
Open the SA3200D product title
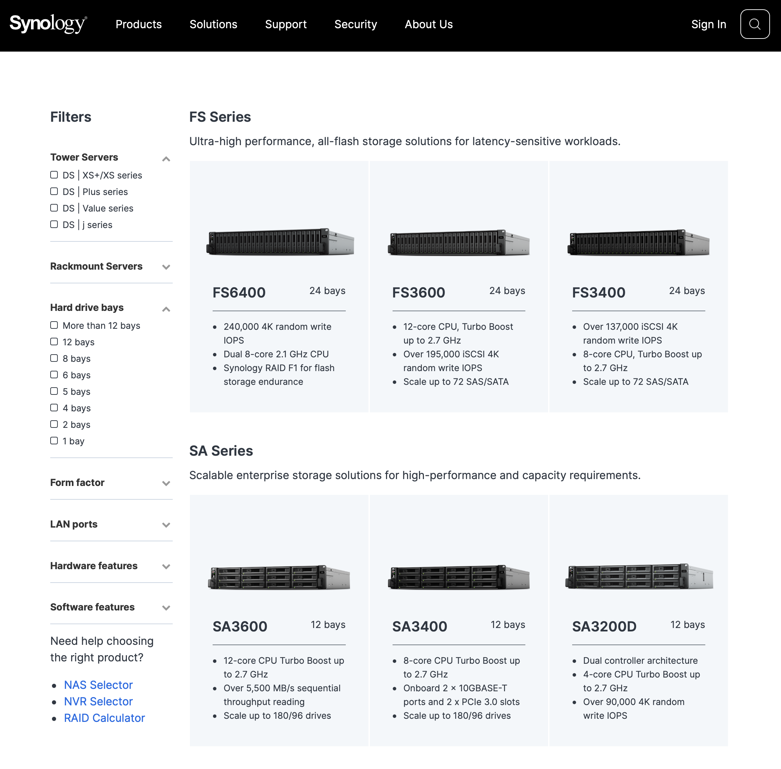point(605,626)
